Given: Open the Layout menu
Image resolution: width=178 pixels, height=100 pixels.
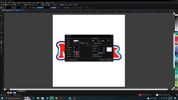Looking at the screenshot, I should click(x=14, y=3).
